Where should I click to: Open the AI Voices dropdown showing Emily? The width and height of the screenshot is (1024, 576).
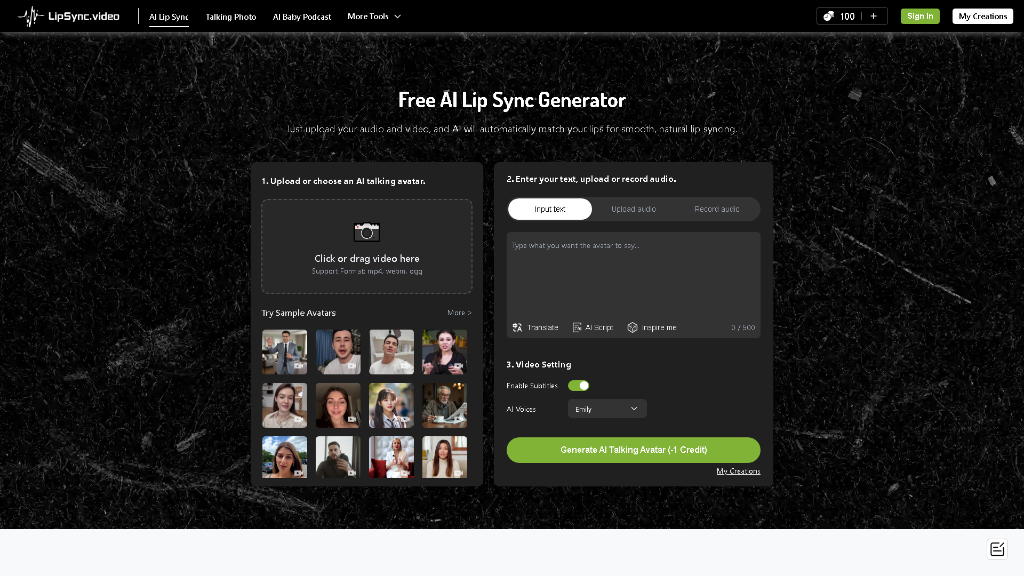[x=607, y=409]
